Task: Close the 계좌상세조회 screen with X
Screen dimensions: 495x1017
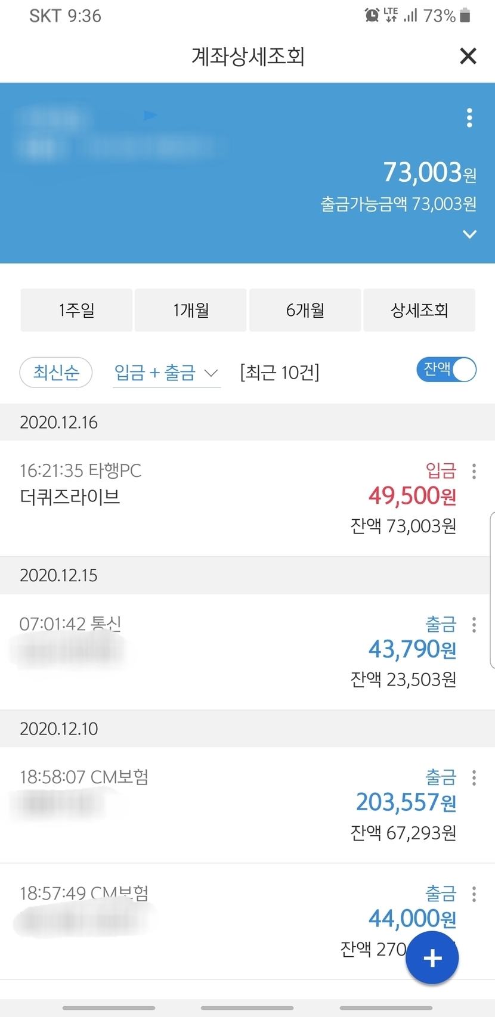Action: point(468,56)
